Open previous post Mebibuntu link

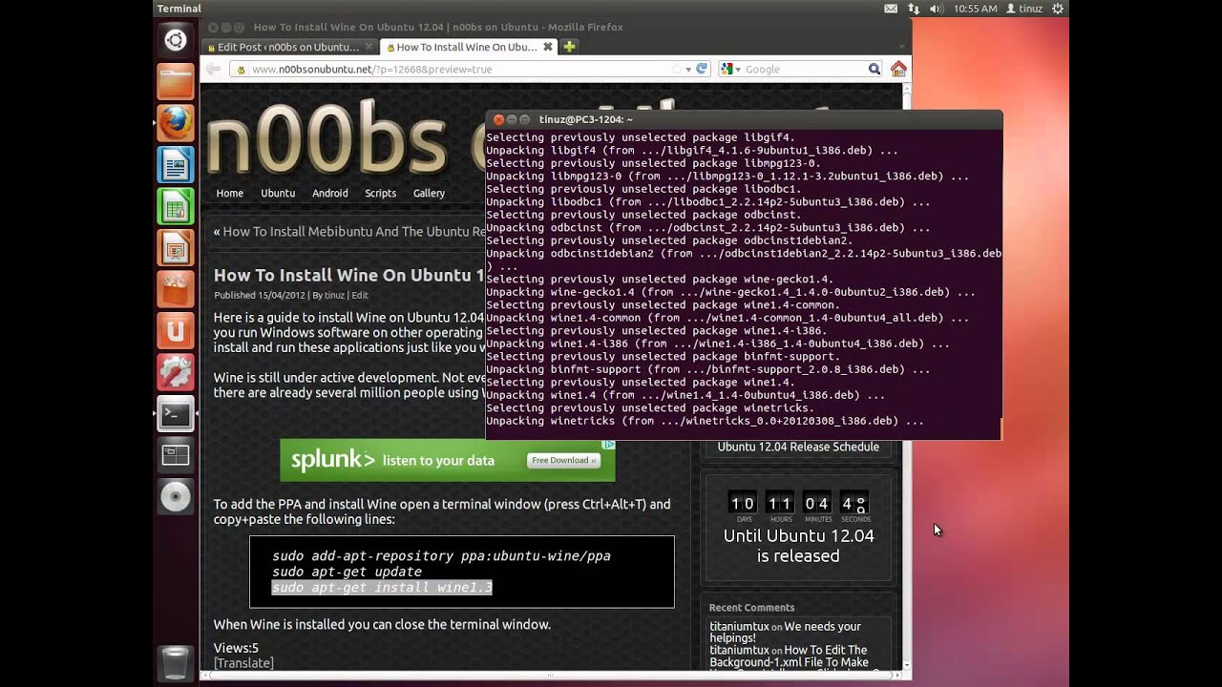354,231
